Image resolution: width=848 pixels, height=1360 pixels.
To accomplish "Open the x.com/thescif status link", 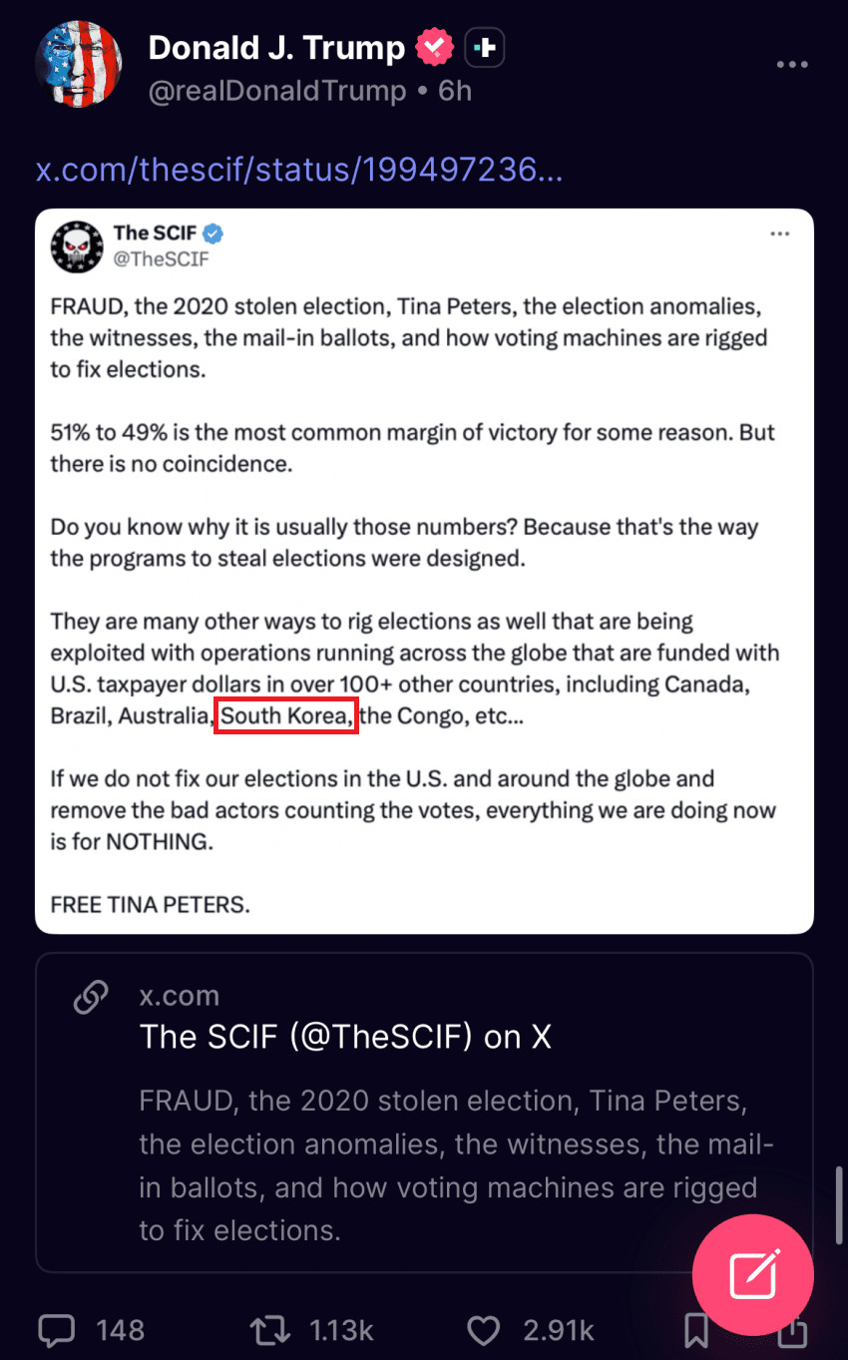I will pos(299,170).
